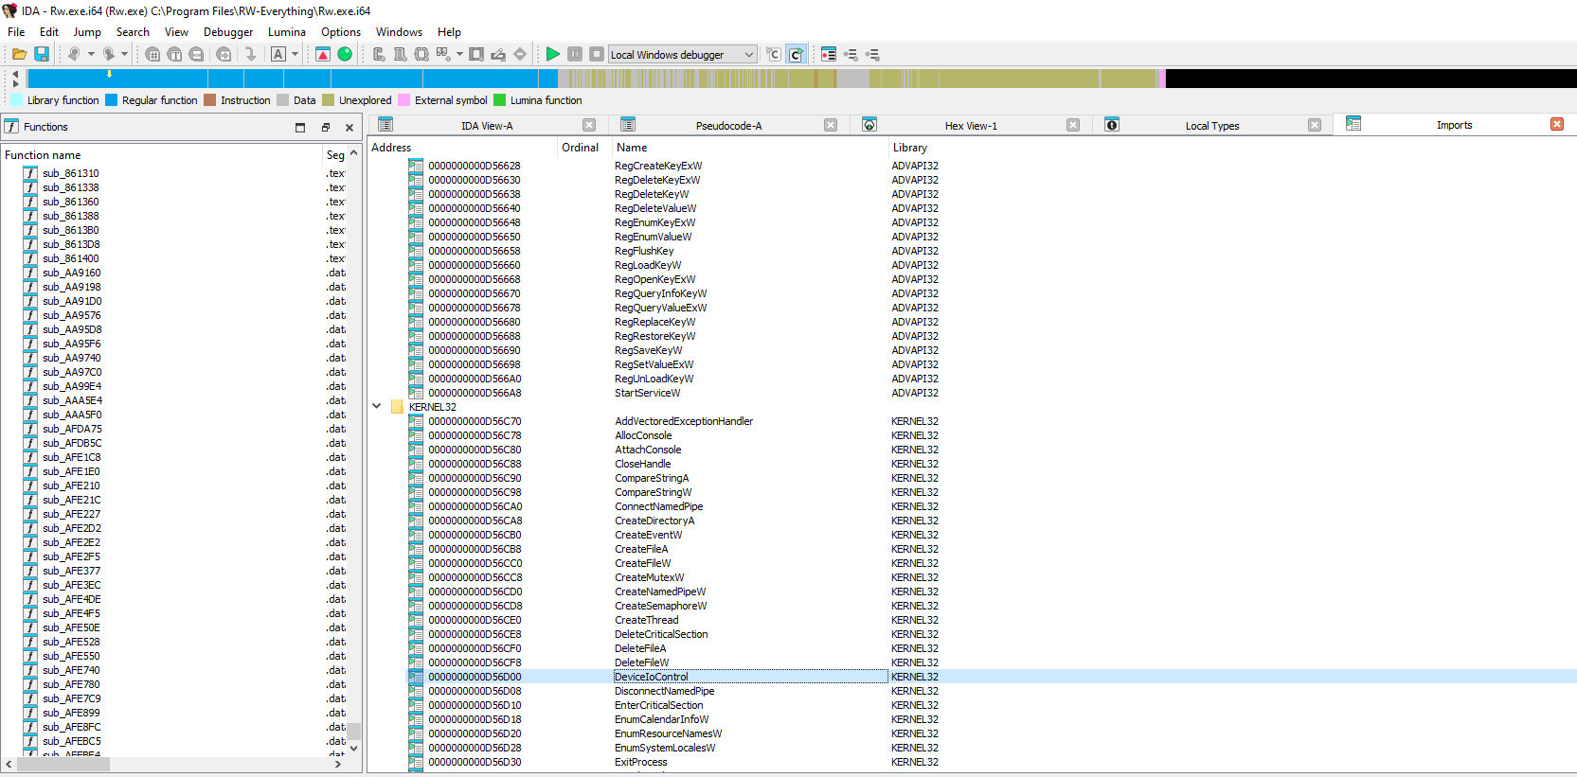
Task: Toggle the highlighted C toolbar button
Action: (x=796, y=55)
